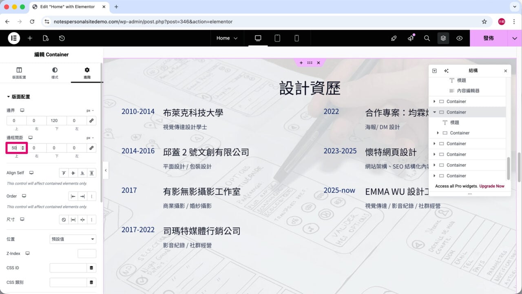Open the megaphone announcements icon
The image size is (522, 294).
click(x=410, y=38)
